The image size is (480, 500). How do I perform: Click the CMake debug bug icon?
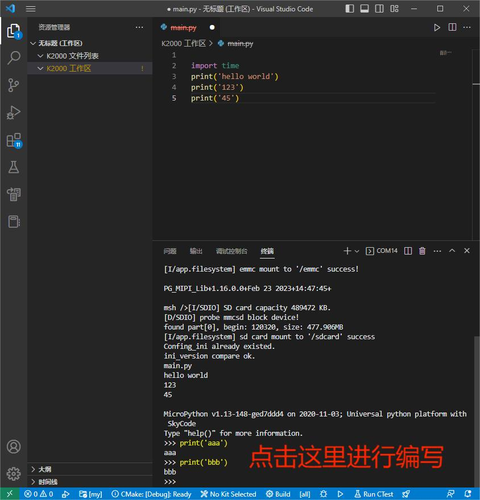pos(324,494)
